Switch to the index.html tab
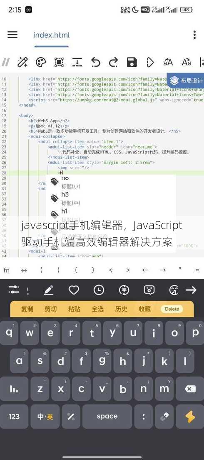Image resolution: width=204 pixels, height=460 pixels. coord(52,35)
